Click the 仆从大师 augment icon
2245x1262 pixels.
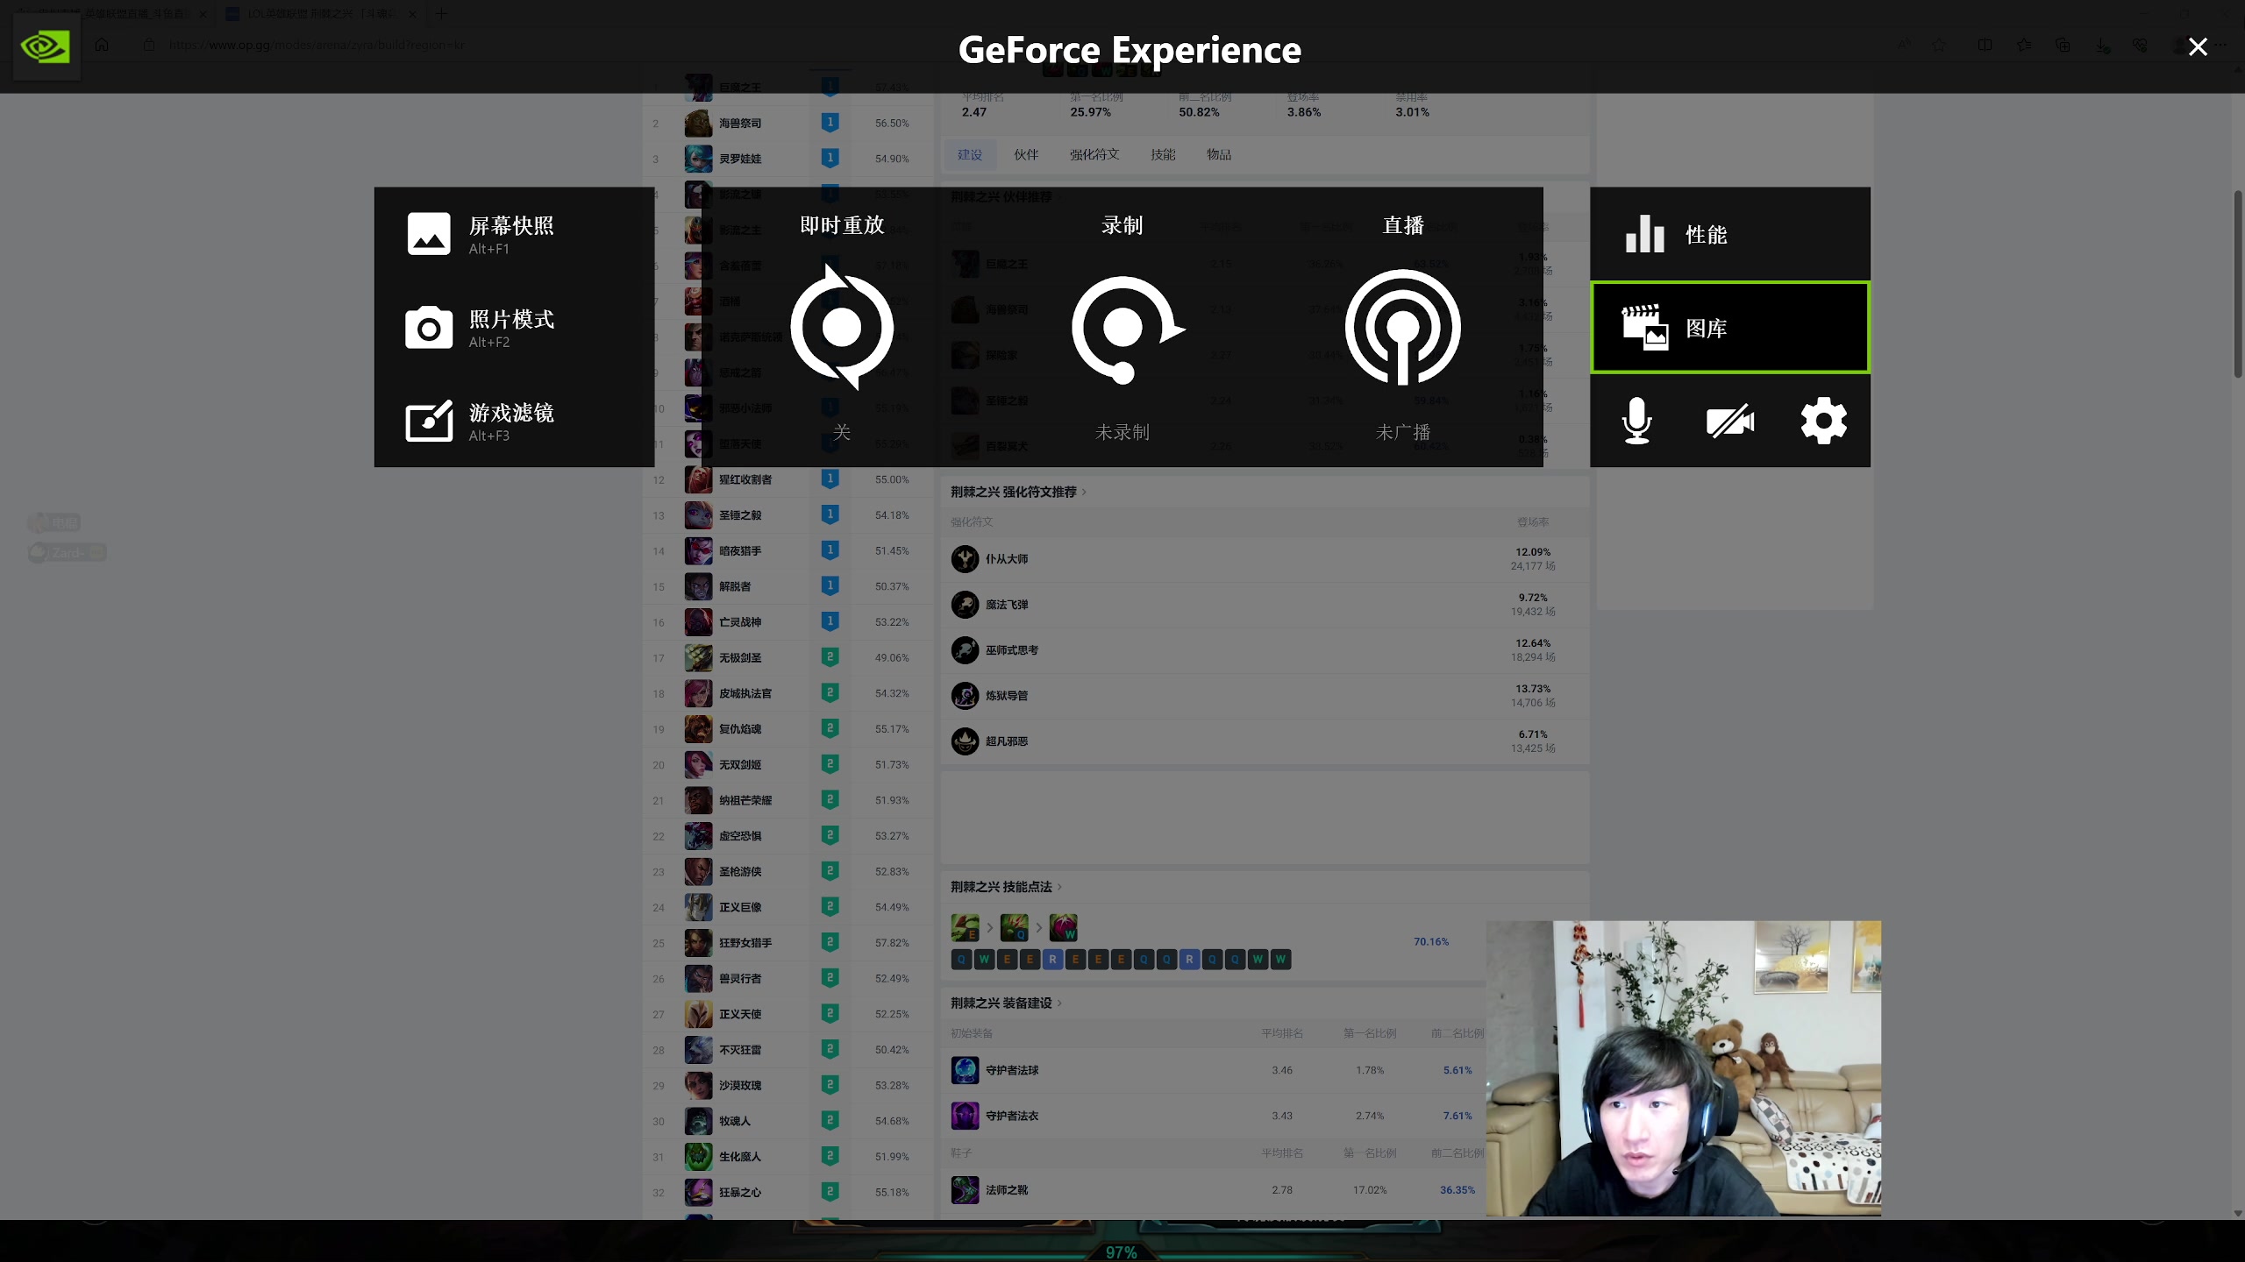[965, 559]
